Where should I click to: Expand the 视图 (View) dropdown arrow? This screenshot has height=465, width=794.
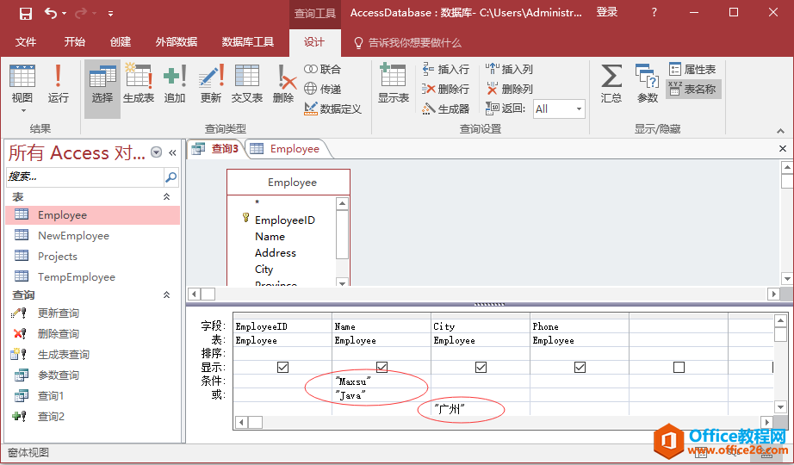click(x=22, y=111)
